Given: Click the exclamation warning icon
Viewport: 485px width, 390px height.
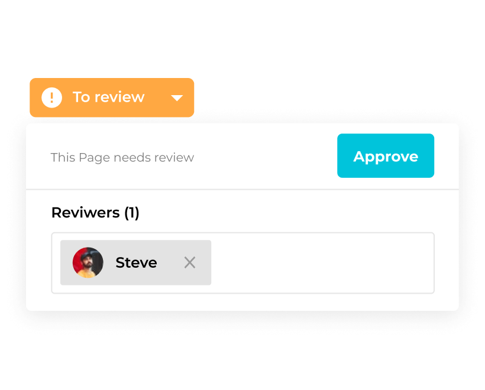Looking at the screenshot, I should (x=52, y=97).
